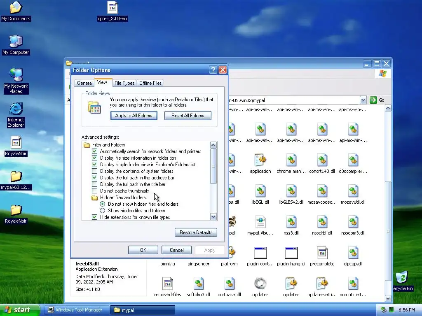Screen dimensions: 422x316
Task: Confirm Folder Options with OK
Action: [143, 250]
